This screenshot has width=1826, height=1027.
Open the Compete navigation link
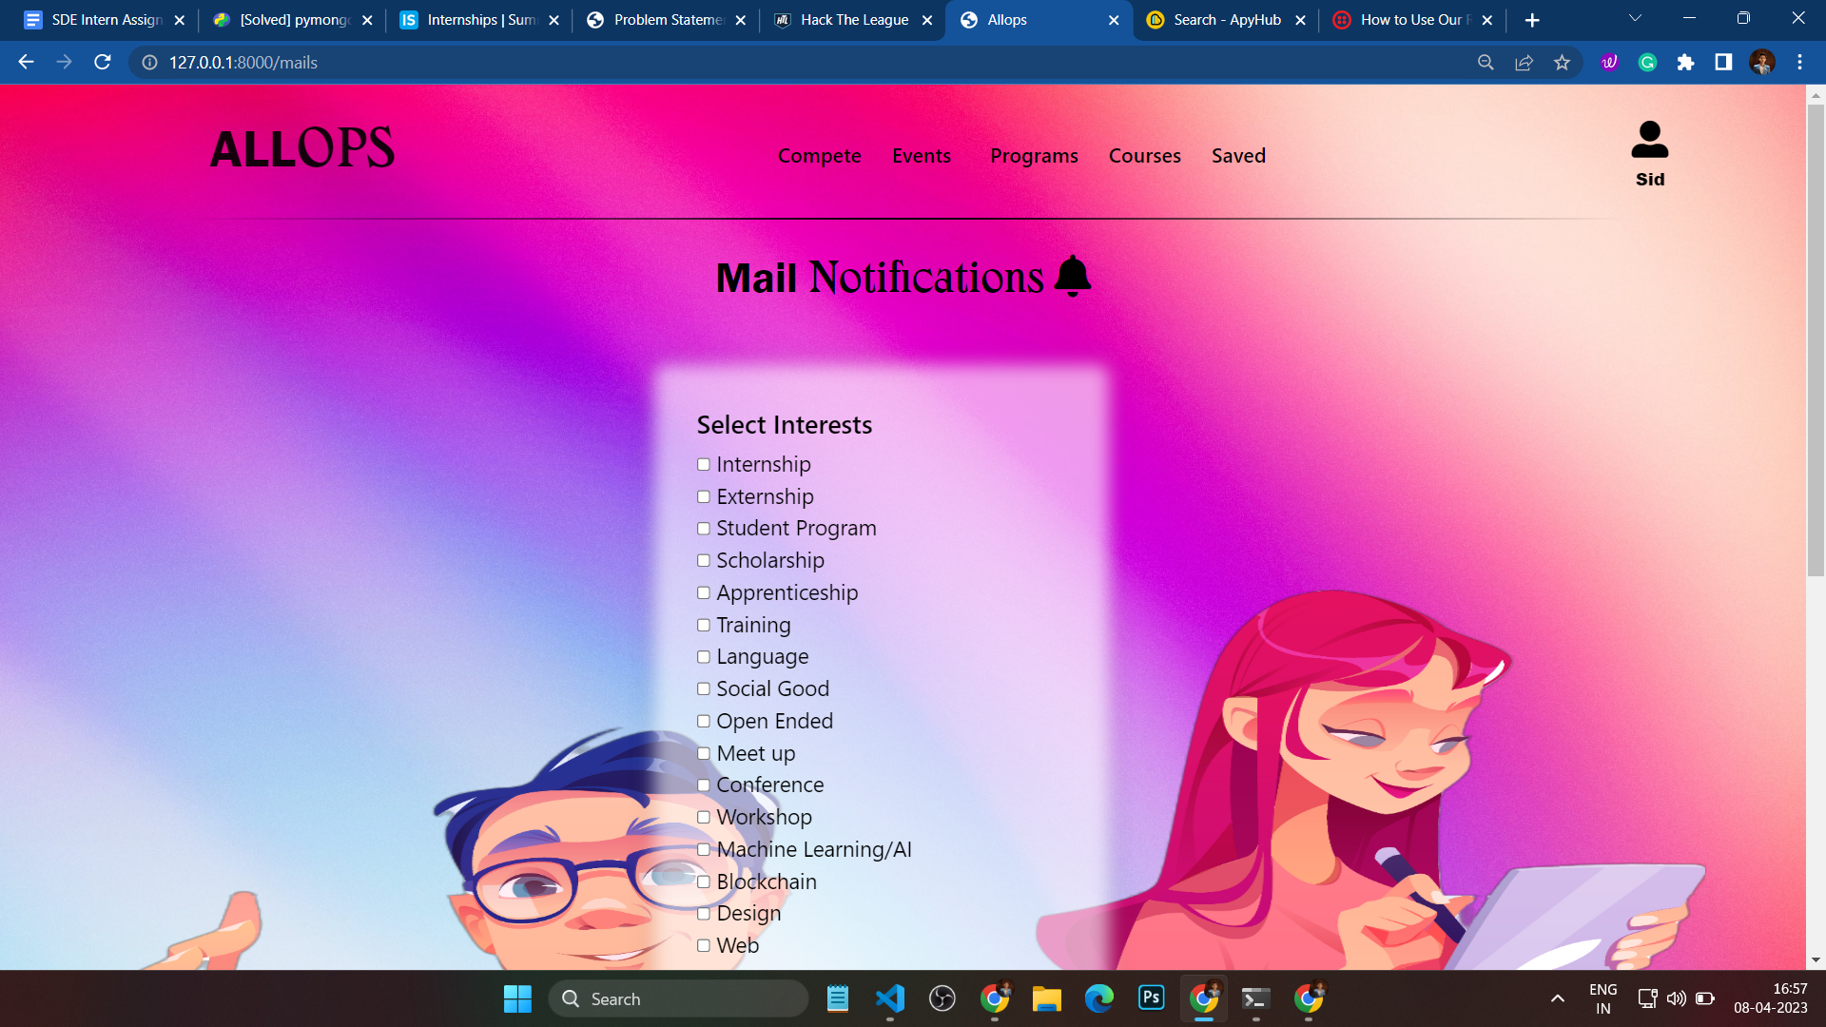(819, 156)
